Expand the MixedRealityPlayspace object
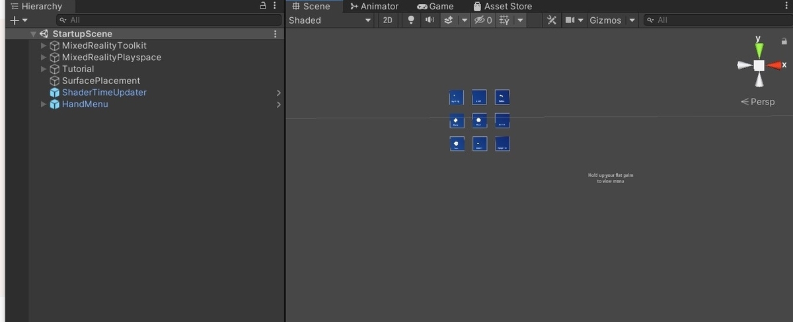The height and width of the screenshot is (322, 793). click(44, 58)
